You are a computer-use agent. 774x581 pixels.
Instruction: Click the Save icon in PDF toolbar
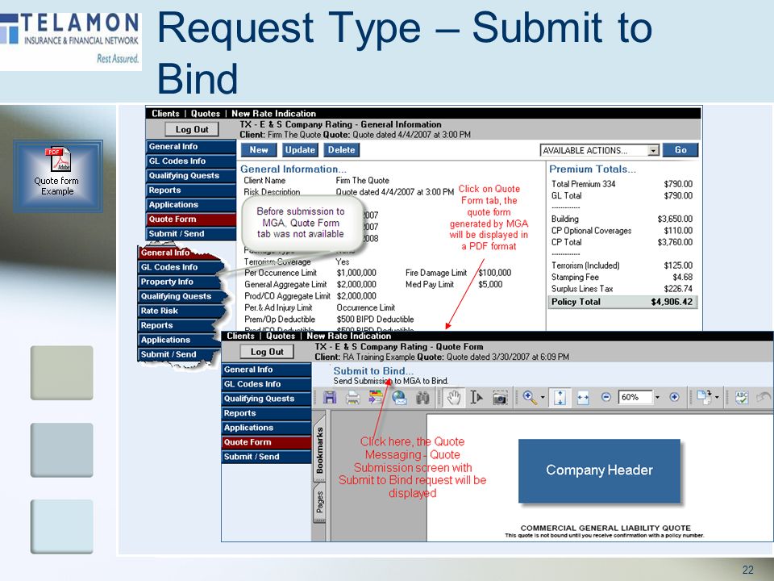click(330, 398)
